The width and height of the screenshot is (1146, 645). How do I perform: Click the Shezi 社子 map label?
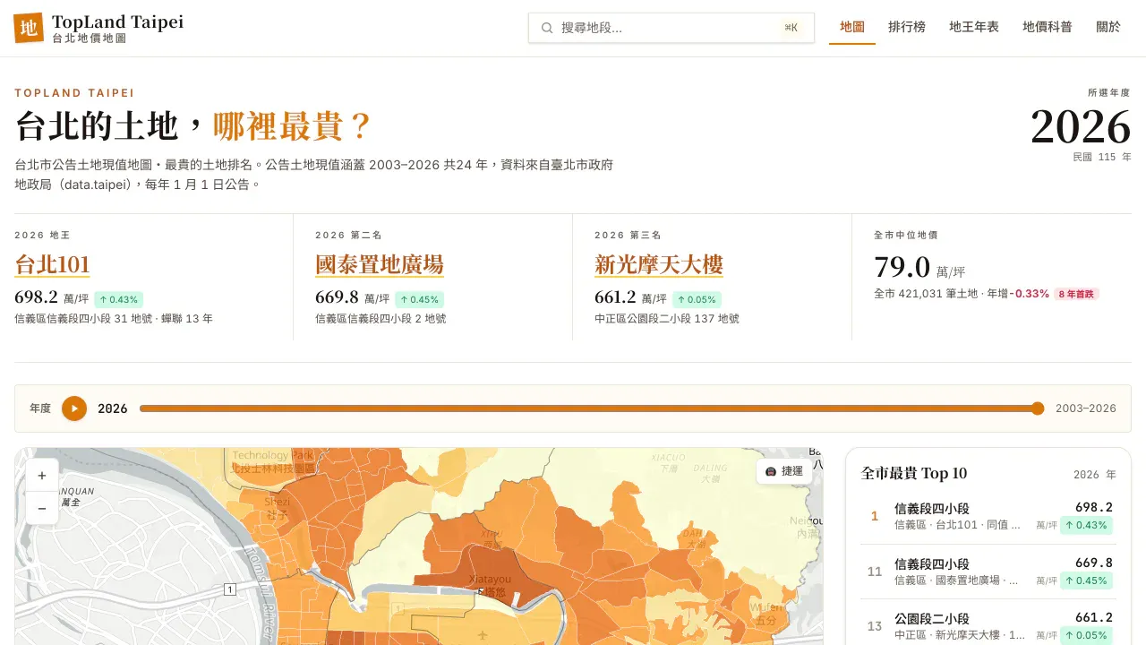(277, 508)
